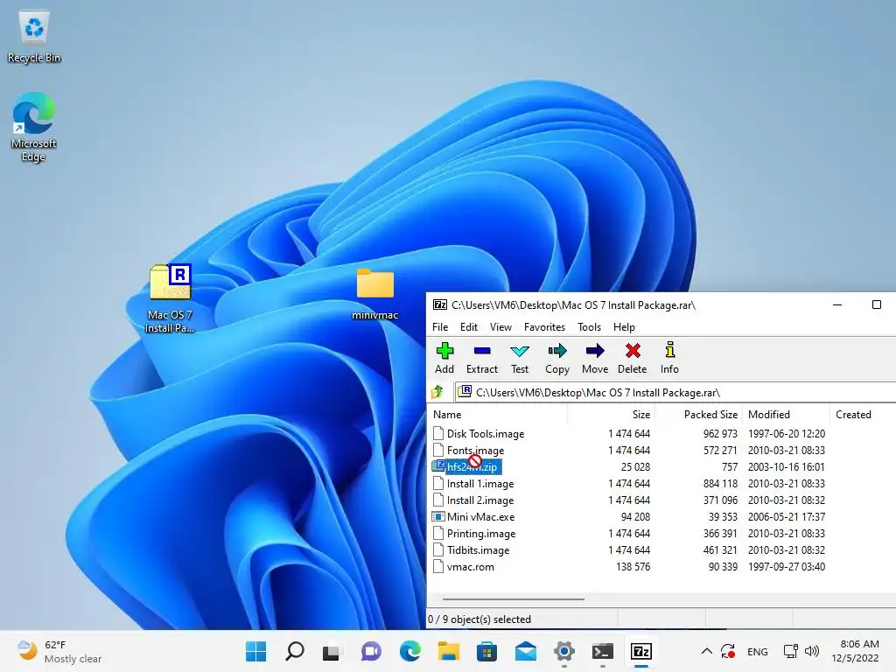Select Mini vMac.exe file

point(480,516)
